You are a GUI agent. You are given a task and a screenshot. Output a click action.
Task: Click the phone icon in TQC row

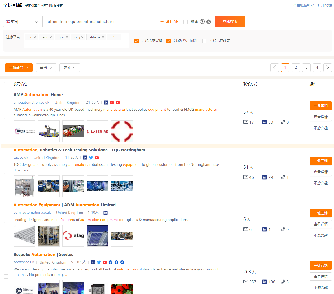coord(283,177)
